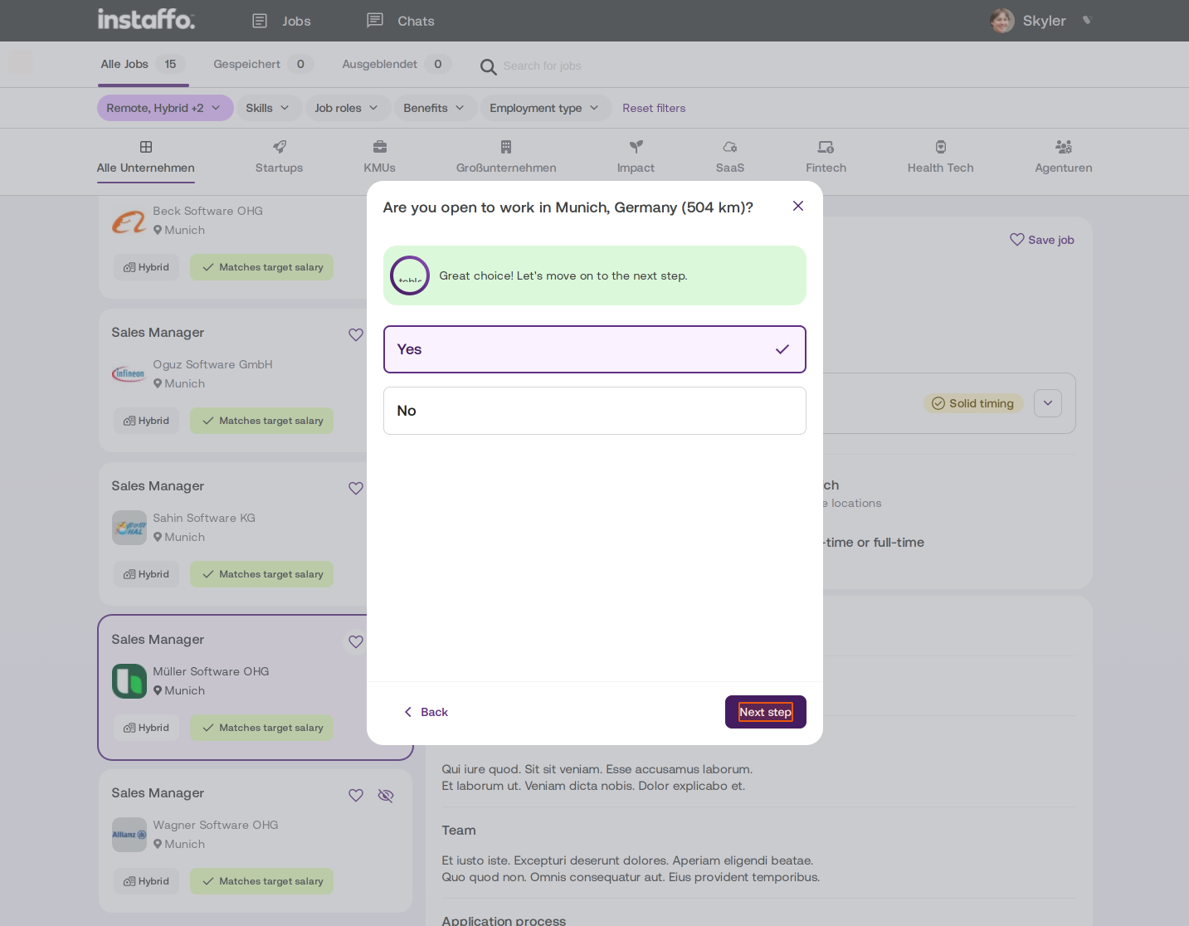Select the Impact sprout icon

636,147
